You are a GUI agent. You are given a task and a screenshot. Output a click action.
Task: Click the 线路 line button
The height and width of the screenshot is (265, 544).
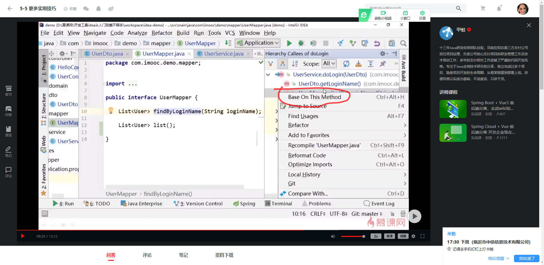tap(403, 236)
